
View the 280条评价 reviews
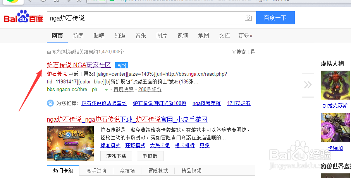150,90
